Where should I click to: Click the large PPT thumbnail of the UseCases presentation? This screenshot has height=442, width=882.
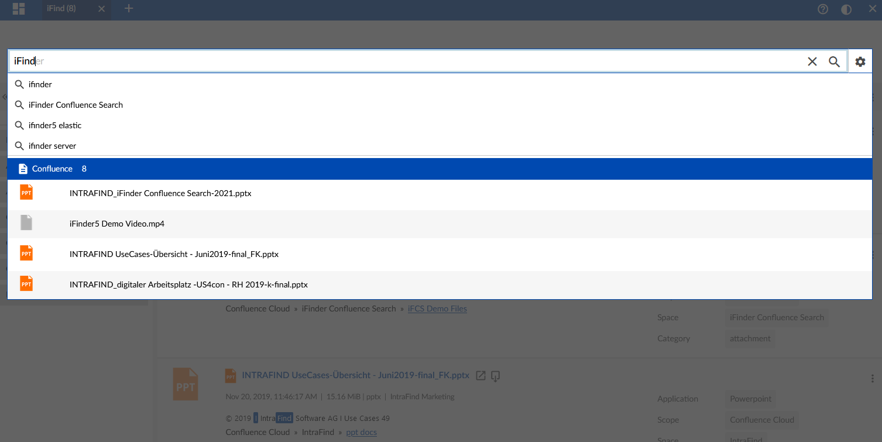186,384
